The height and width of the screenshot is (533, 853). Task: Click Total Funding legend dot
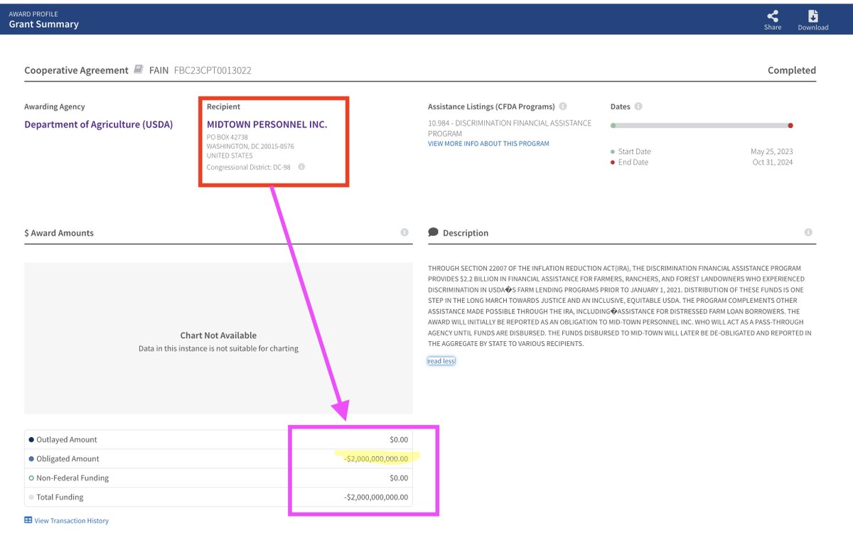click(31, 497)
